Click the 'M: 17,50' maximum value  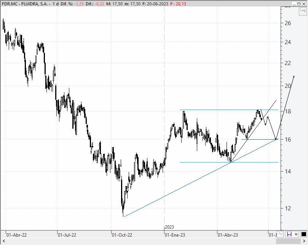pyautogui.click(x=114, y=4)
